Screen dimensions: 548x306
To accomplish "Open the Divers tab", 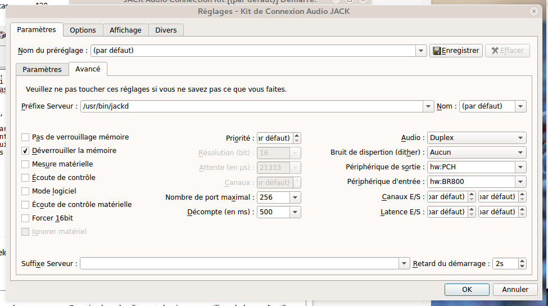I will tap(166, 30).
